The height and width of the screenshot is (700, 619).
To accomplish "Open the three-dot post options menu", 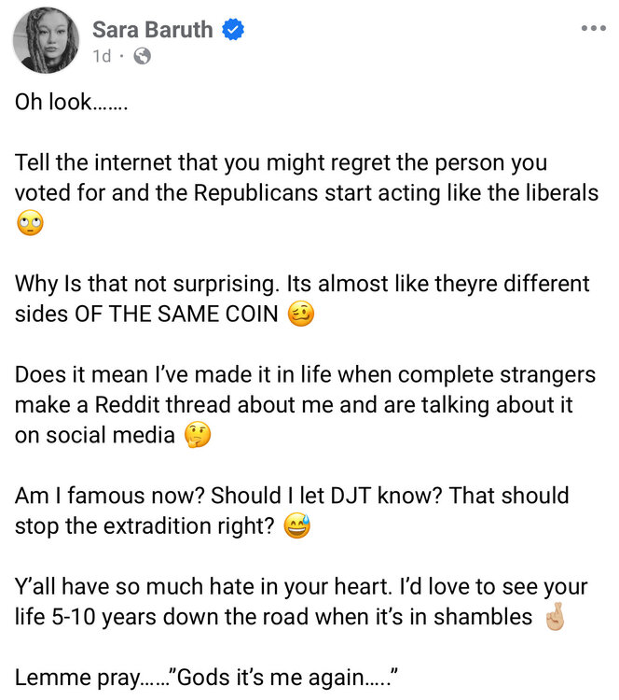I will point(593,29).
